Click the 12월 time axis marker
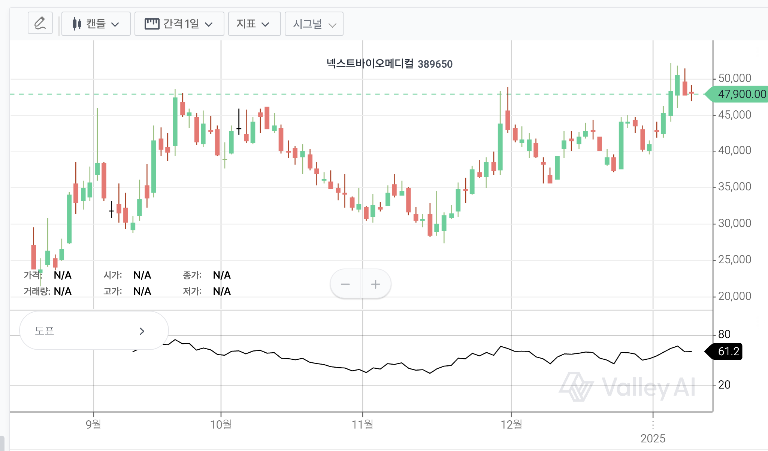Image resolution: width=768 pixels, height=451 pixels. click(x=511, y=424)
